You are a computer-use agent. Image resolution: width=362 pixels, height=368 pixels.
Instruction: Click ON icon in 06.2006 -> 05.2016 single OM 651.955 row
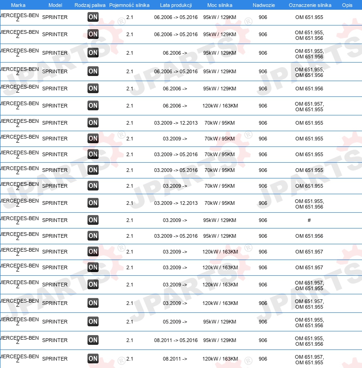(93, 17)
